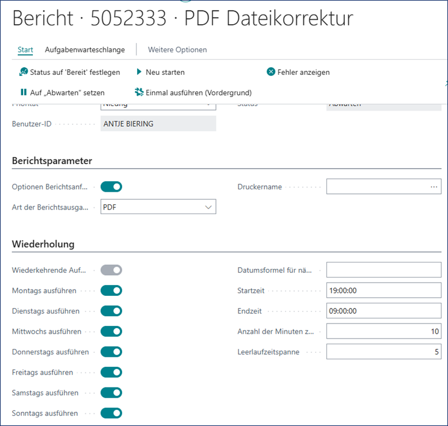Screen dimensions: 448x426
Task: Click the Startzeit label
Action: pos(251,291)
